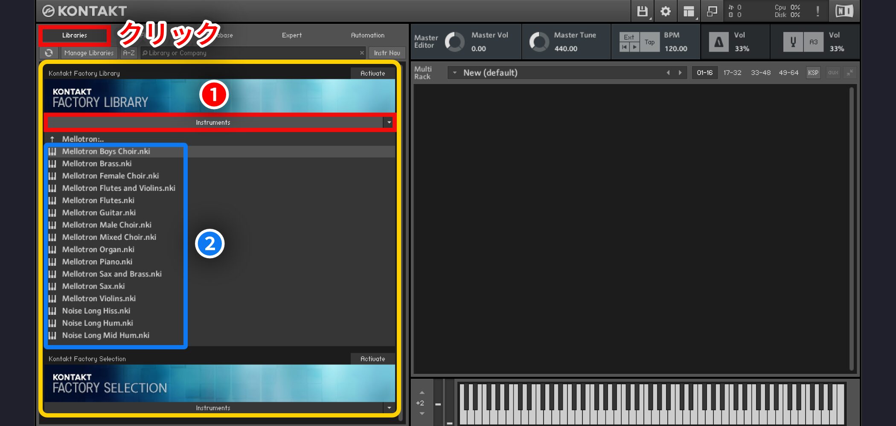Screen dimensions: 896x426
Task: Click the refresh libraries icon
Action: [x=49, y=53]
